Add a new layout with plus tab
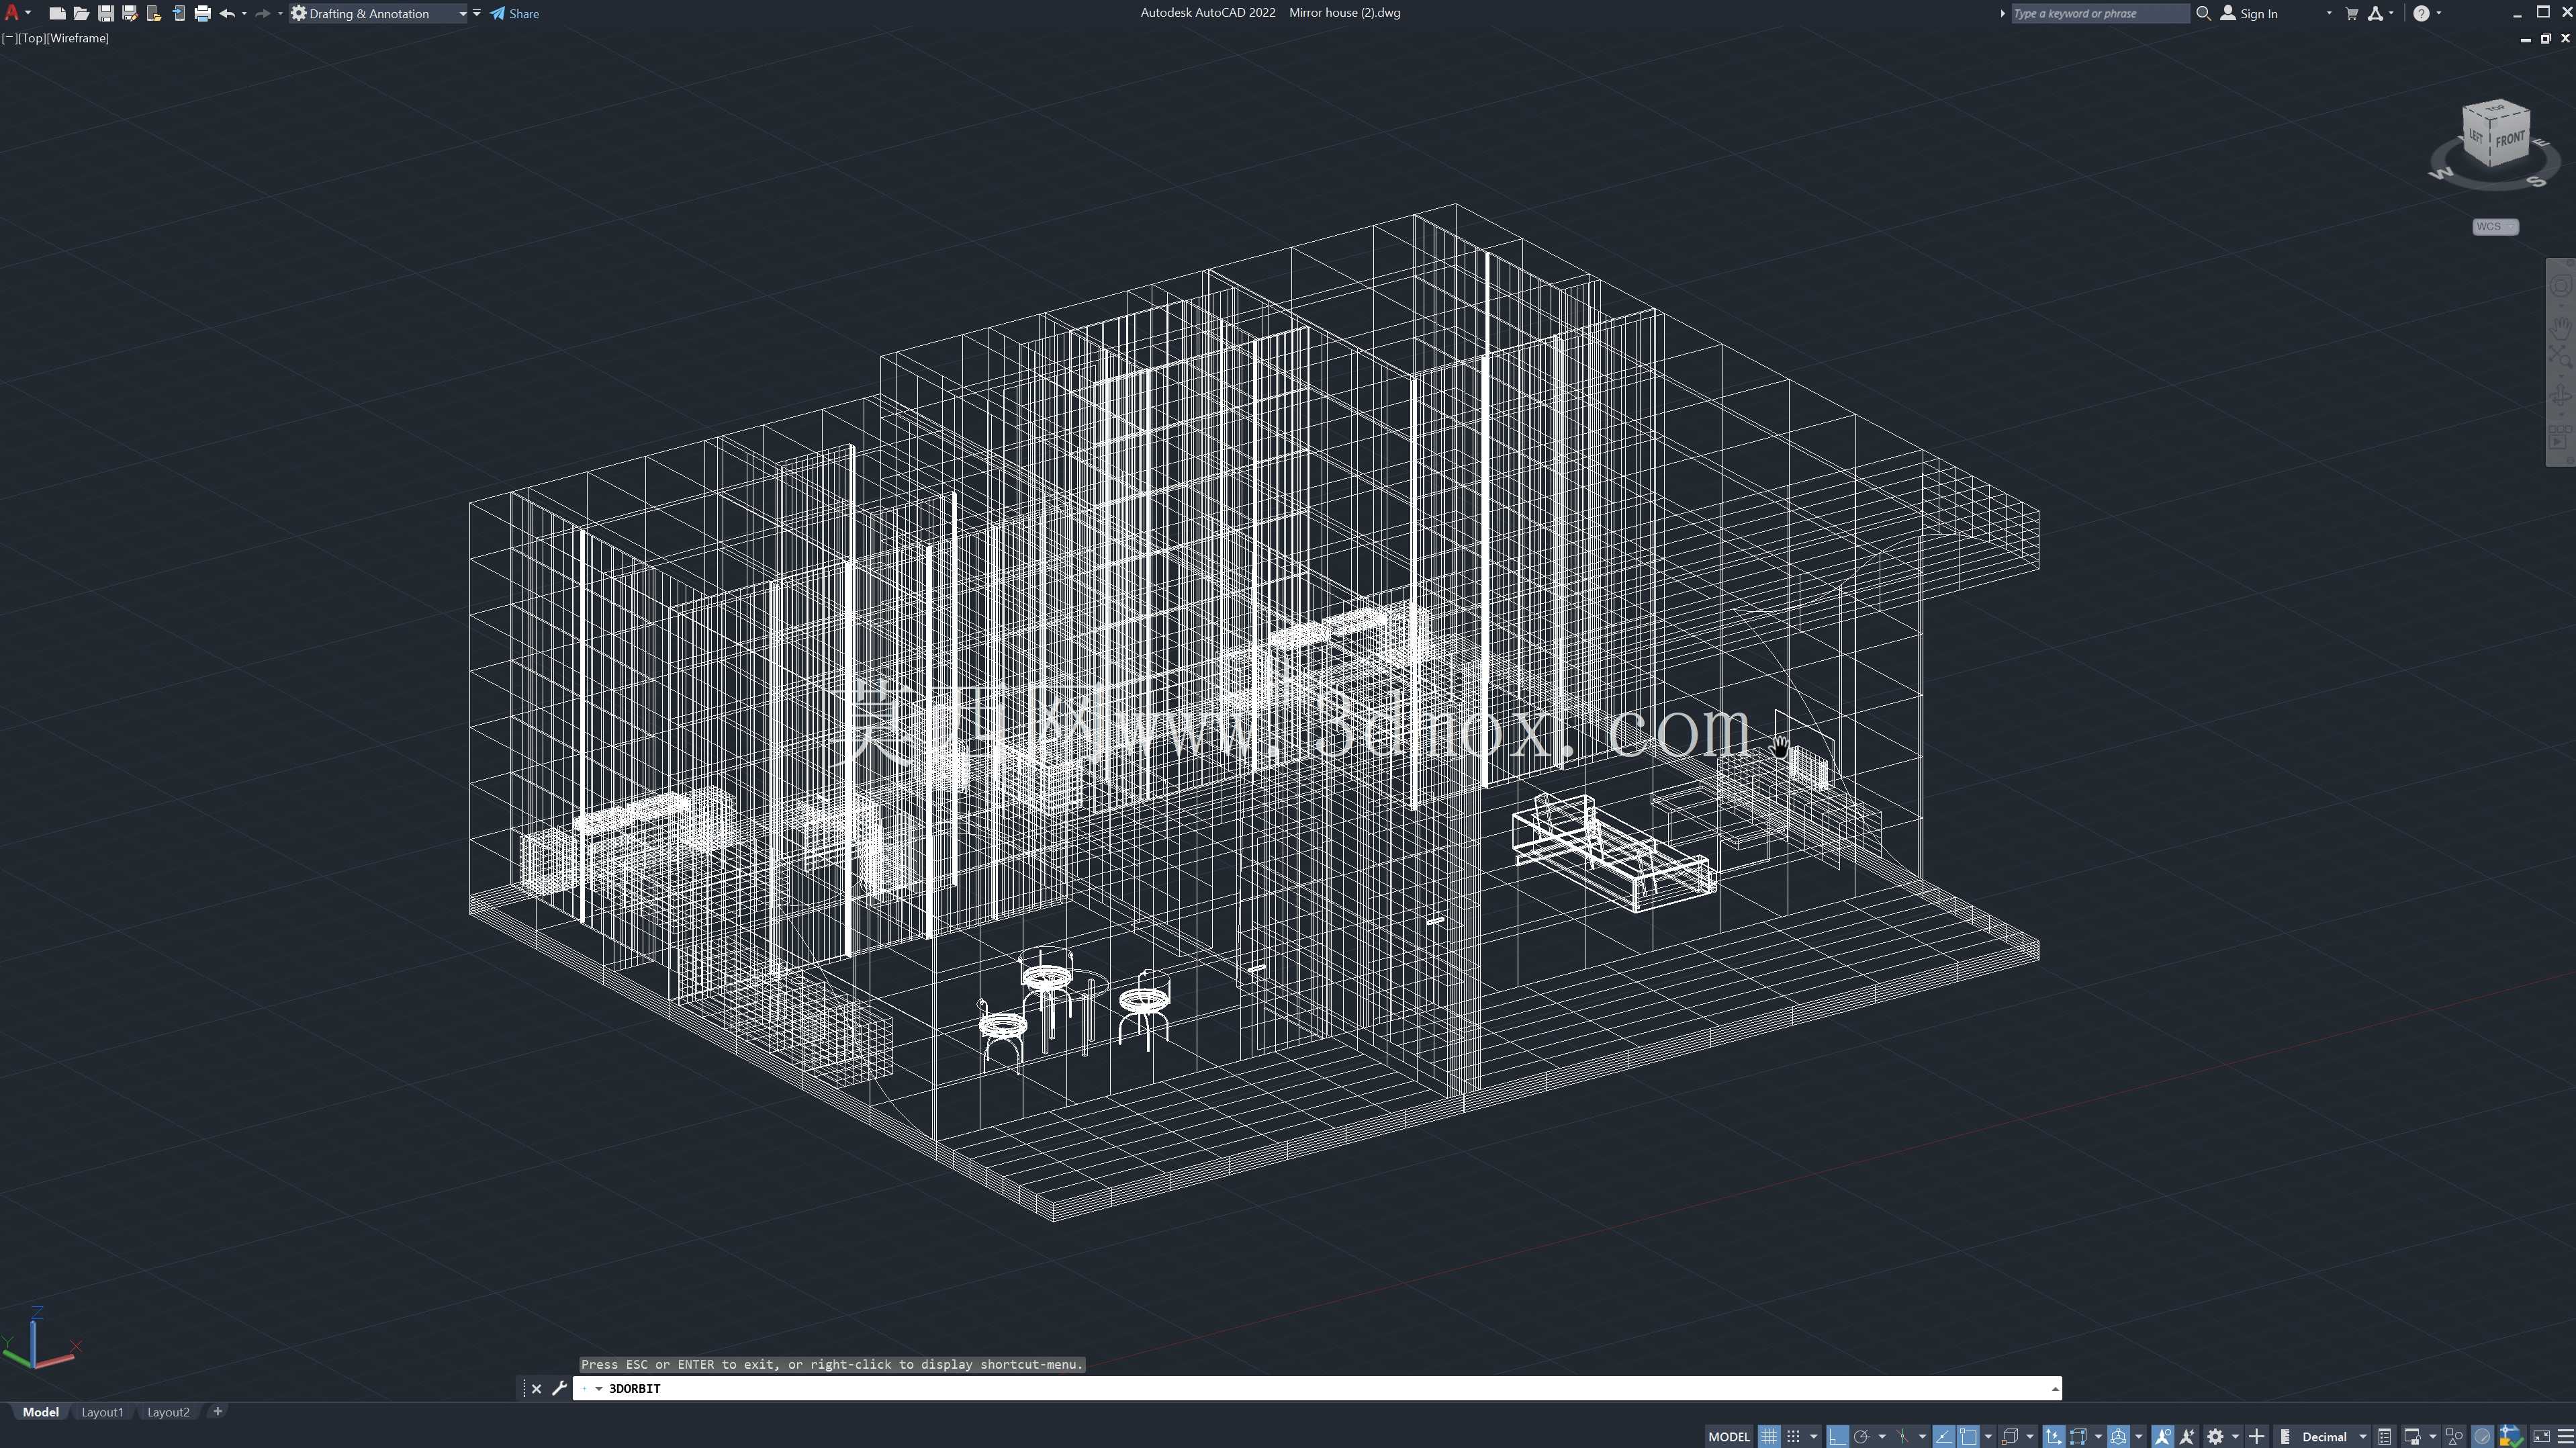Image resolution: width=2576 pixels, height=1448 pixels. [x=217, y=1411]
